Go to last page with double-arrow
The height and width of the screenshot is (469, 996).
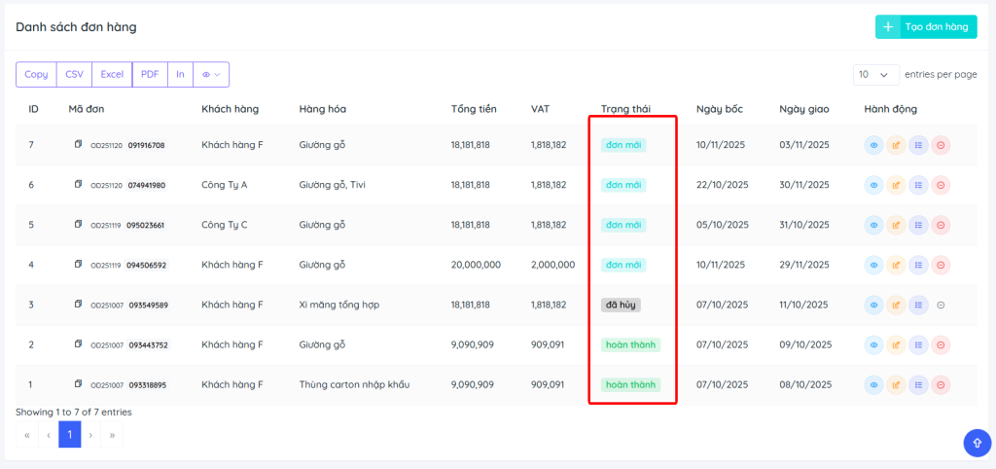(x=112, y=434)
